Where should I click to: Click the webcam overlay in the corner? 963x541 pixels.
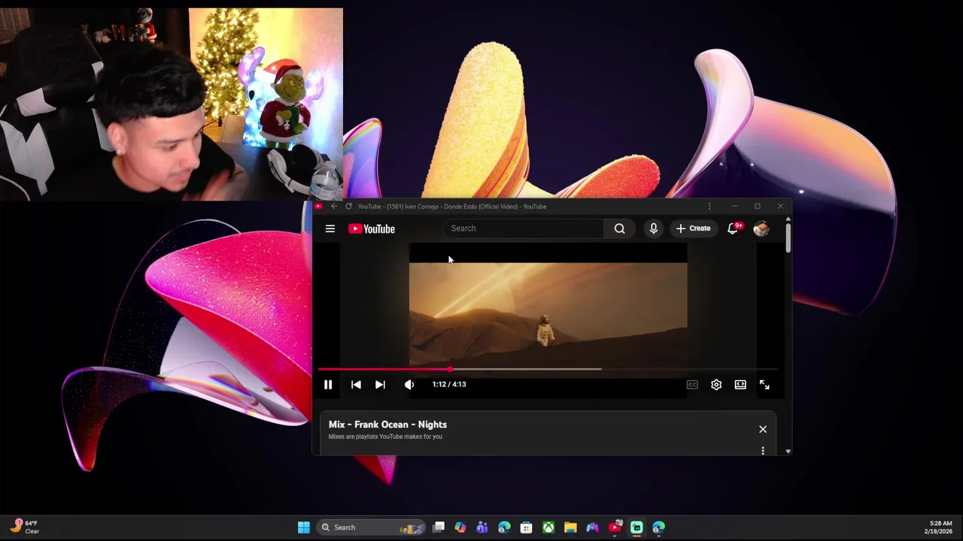coord(172,104)
